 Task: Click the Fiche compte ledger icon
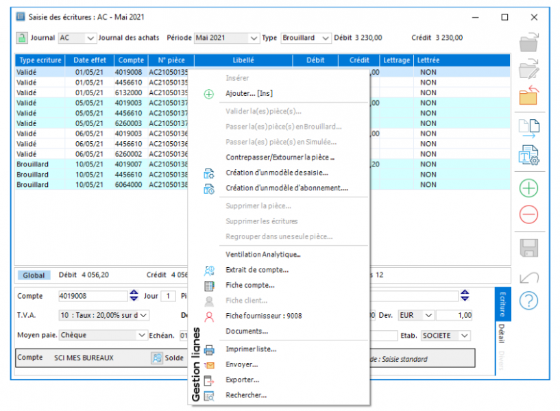(209, 286)
